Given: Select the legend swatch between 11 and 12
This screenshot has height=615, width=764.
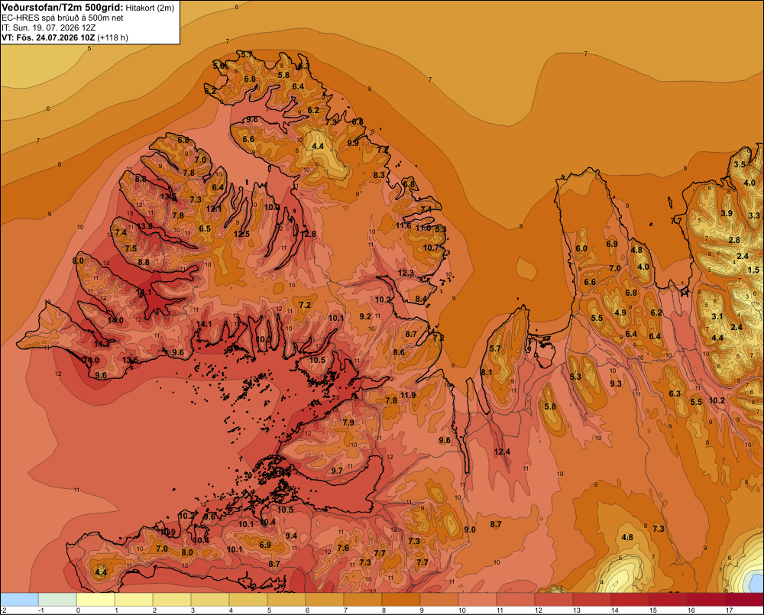Looking at the screenshot, I should tap(516, 600).
